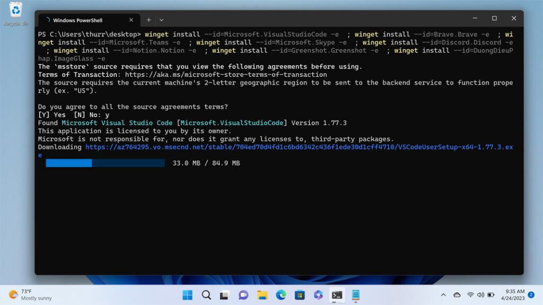The image size is (543, 305).
Task: Click the [Y] Yes [N] No prompt line
Action: pyautogui.click(x=73, y=115)
